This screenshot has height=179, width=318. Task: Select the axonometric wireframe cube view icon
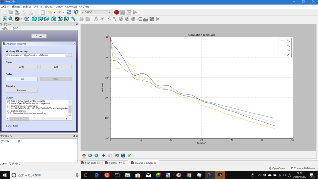[x=27, y=19]
